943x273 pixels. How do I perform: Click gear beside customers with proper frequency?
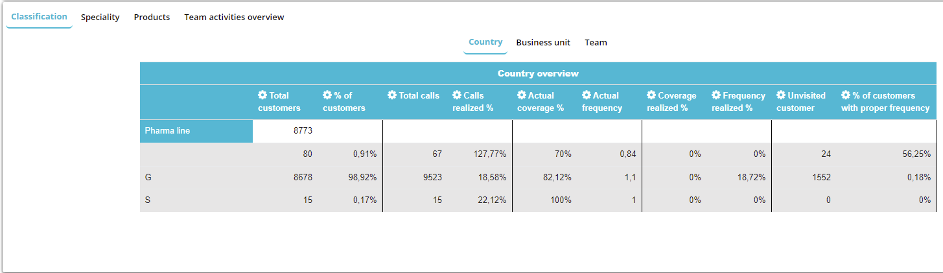846,95
